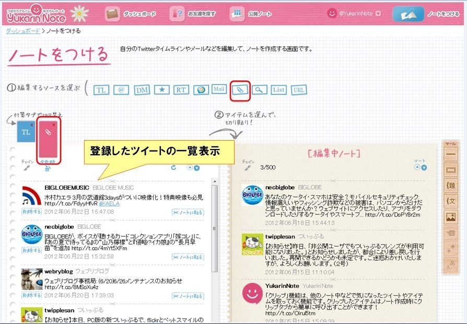Click the BIGLOBEMUSIC avatar thumbnail
This screenshot has width=467, height=324.
point(31,196)
